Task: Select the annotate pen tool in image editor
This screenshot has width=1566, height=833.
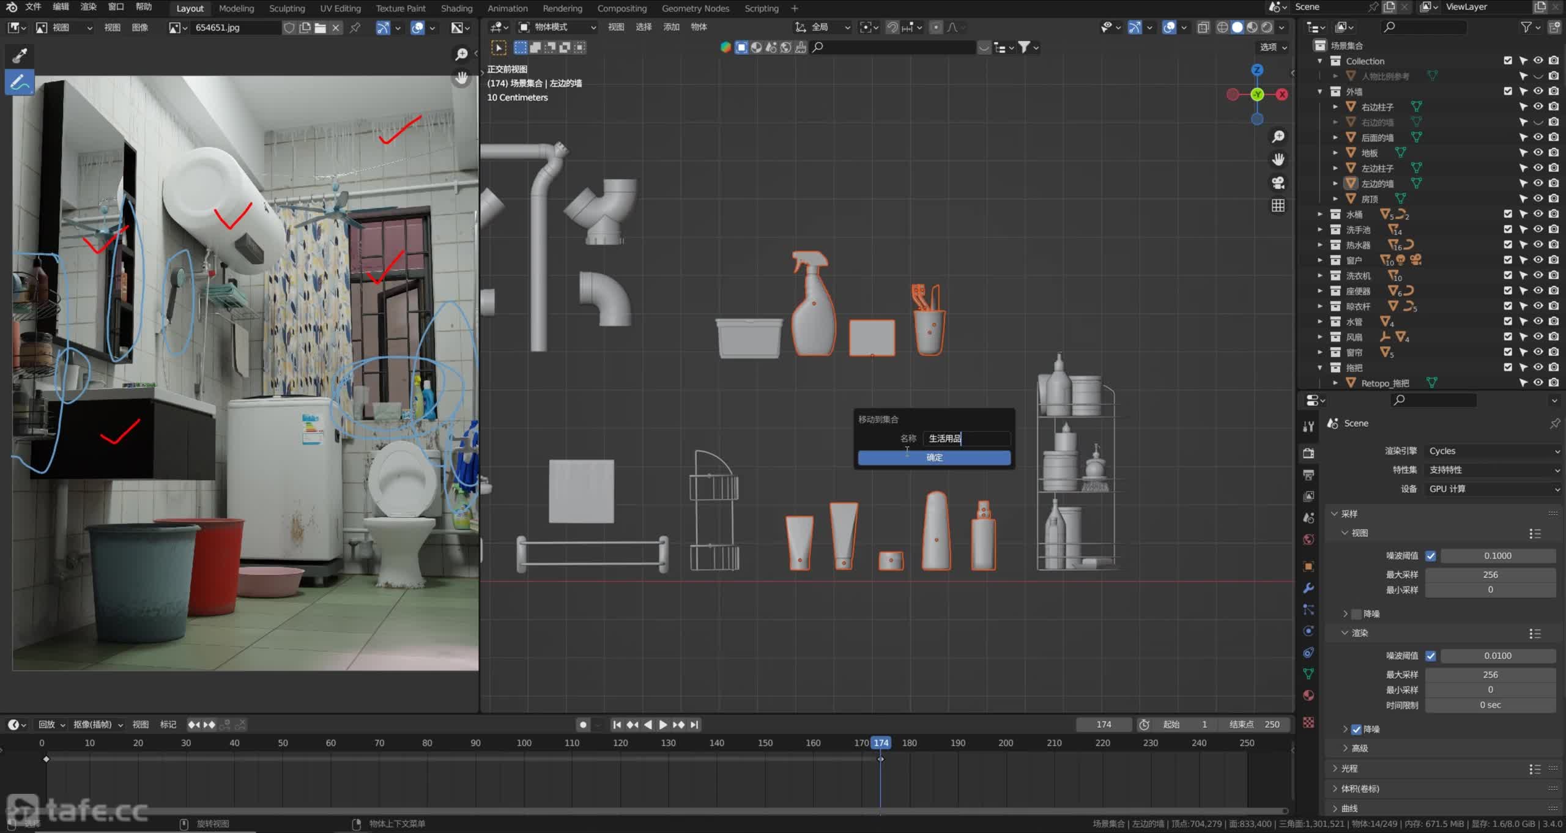Action: 20,82
